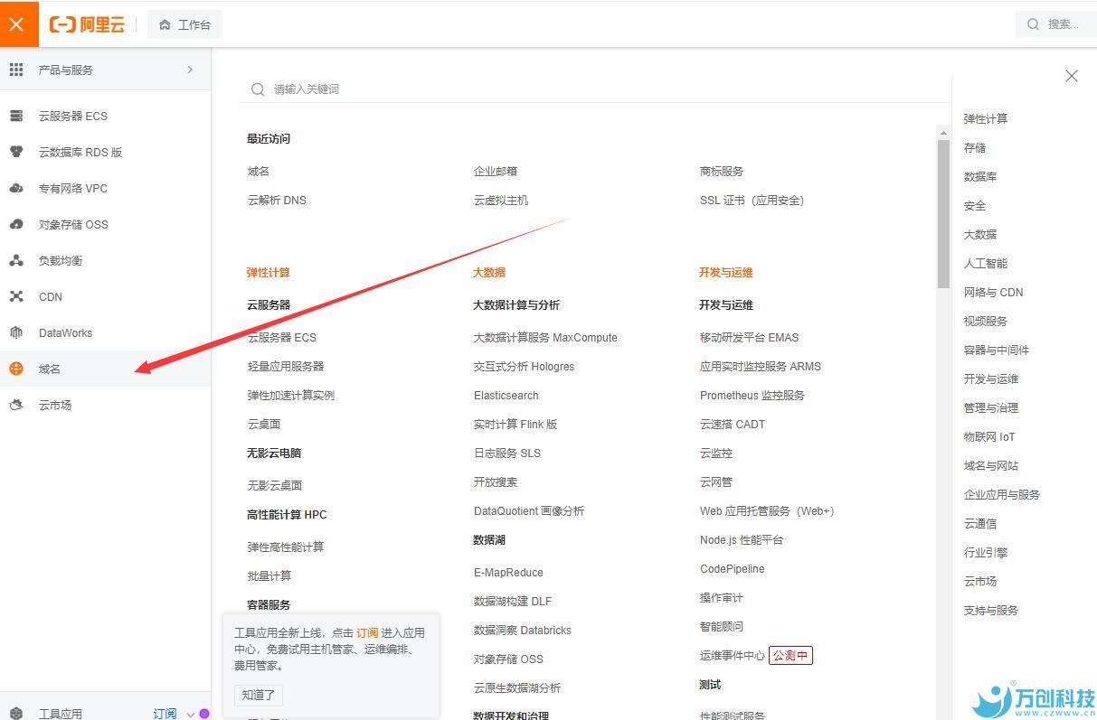The width and height of the screenshot is (1097, 720).
Task: Click the 对象存储 OSS sidebar icon
Action: (16, 224)
